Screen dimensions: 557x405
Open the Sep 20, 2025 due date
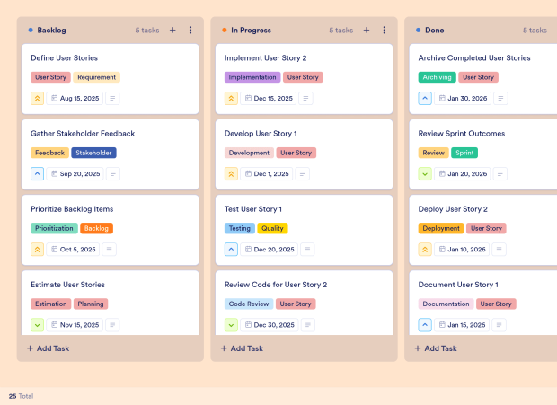[x=75, y=174]
